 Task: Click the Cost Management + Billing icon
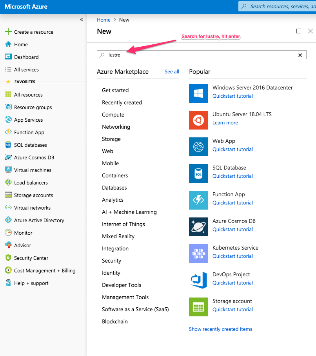pos(8,270)
